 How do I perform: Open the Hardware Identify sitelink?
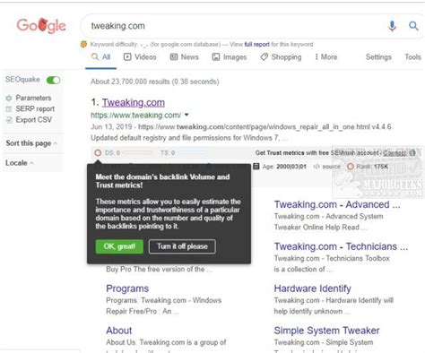(x=312, y=288)
